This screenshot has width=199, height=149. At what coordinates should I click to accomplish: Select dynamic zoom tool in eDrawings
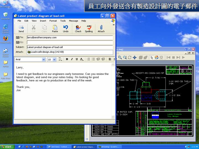[x=125, y=57]
